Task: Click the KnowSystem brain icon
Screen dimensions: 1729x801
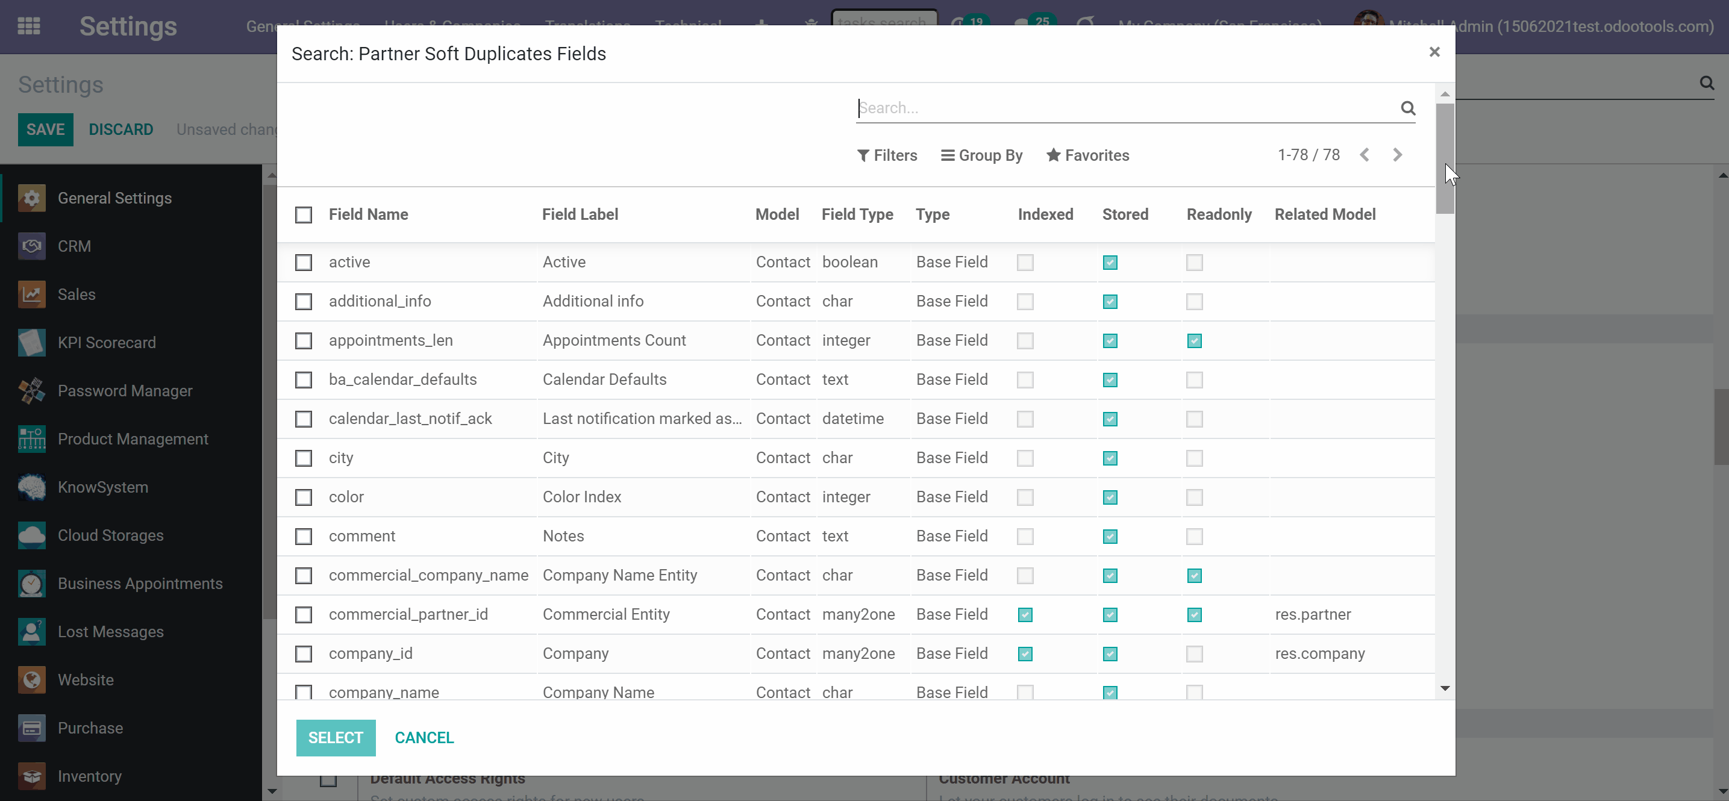Action: (x=31, y=488)
